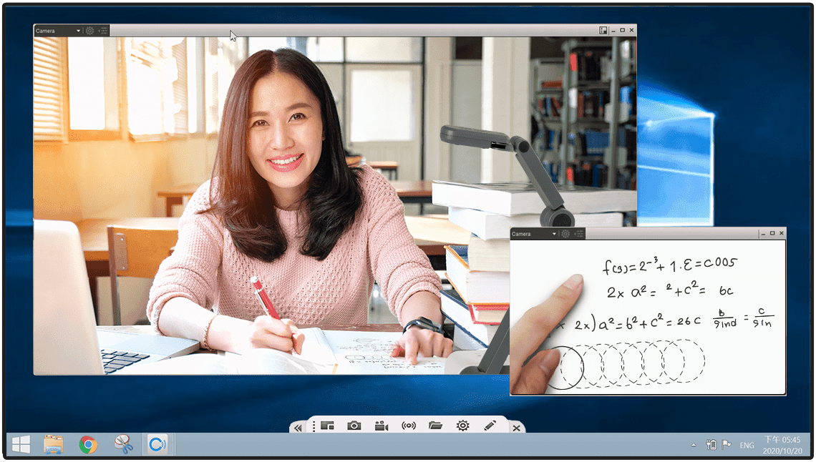Open Camera dropdown in small math window
Viewport: 816px width, 462px height.
(x=534, y=234)
